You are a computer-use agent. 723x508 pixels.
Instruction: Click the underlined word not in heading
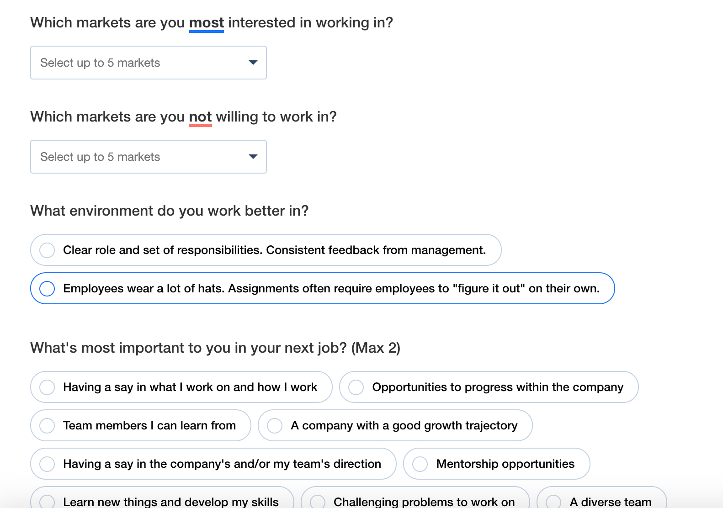coord(201,117)
